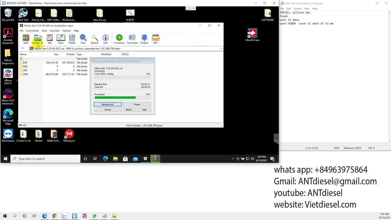Select the VMC folder row
Screen dimensions: 391x220
click(x=53, y=74)
